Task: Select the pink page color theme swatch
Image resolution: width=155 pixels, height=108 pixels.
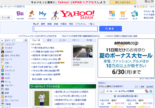Action: pyautogui.click(x=138, y=7)
